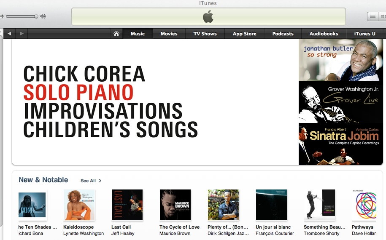
Task: Select Last Call album cover
Action: click(x=127, y=205)
